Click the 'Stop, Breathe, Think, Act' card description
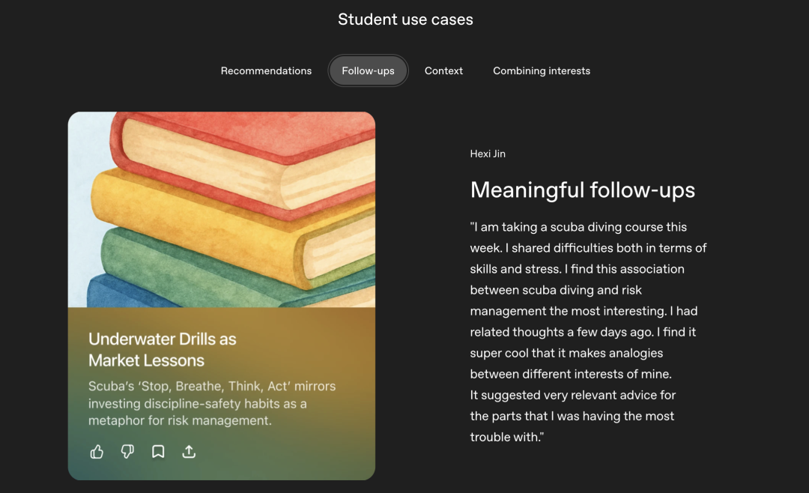809x493 pixels. tap(212, 403)
